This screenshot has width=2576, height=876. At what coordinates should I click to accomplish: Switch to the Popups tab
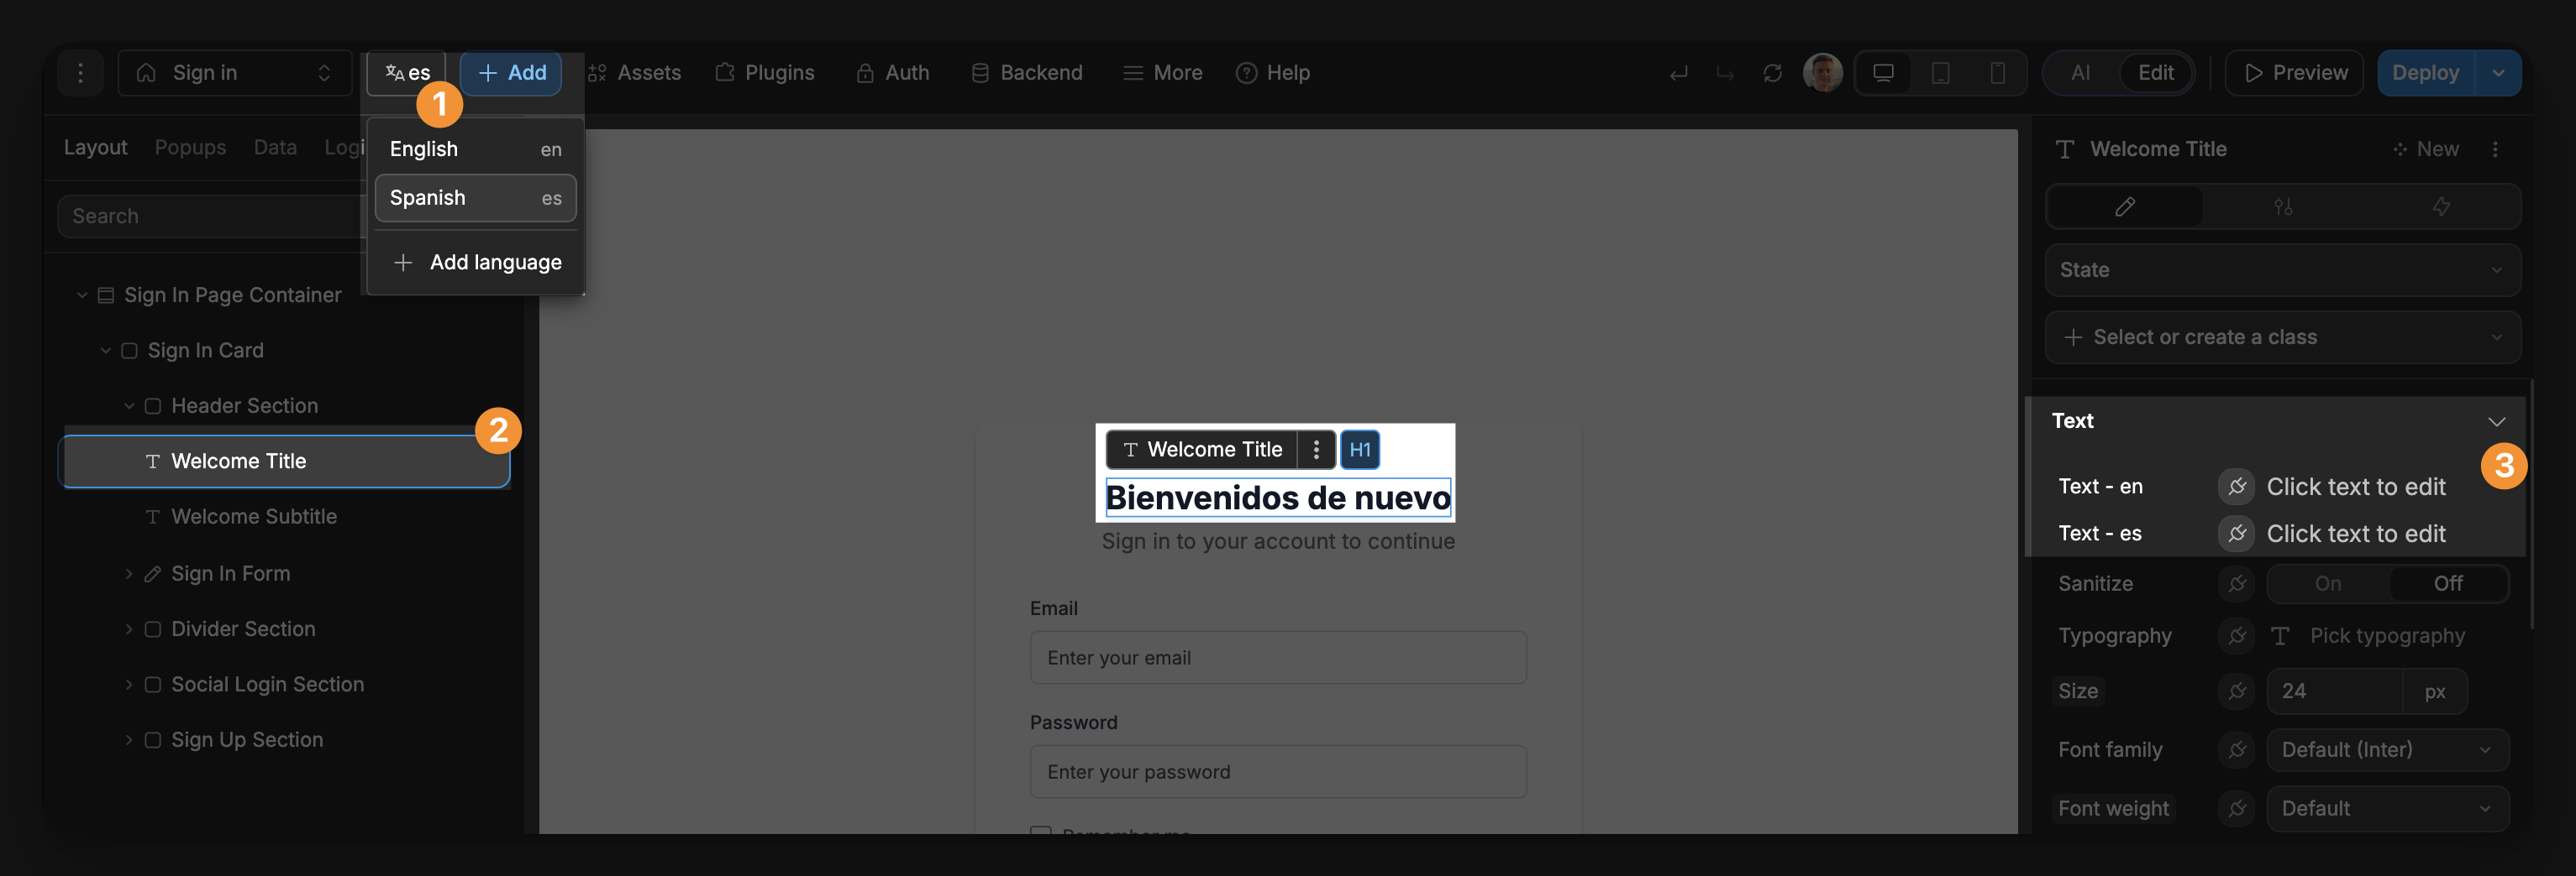point(190,147)
